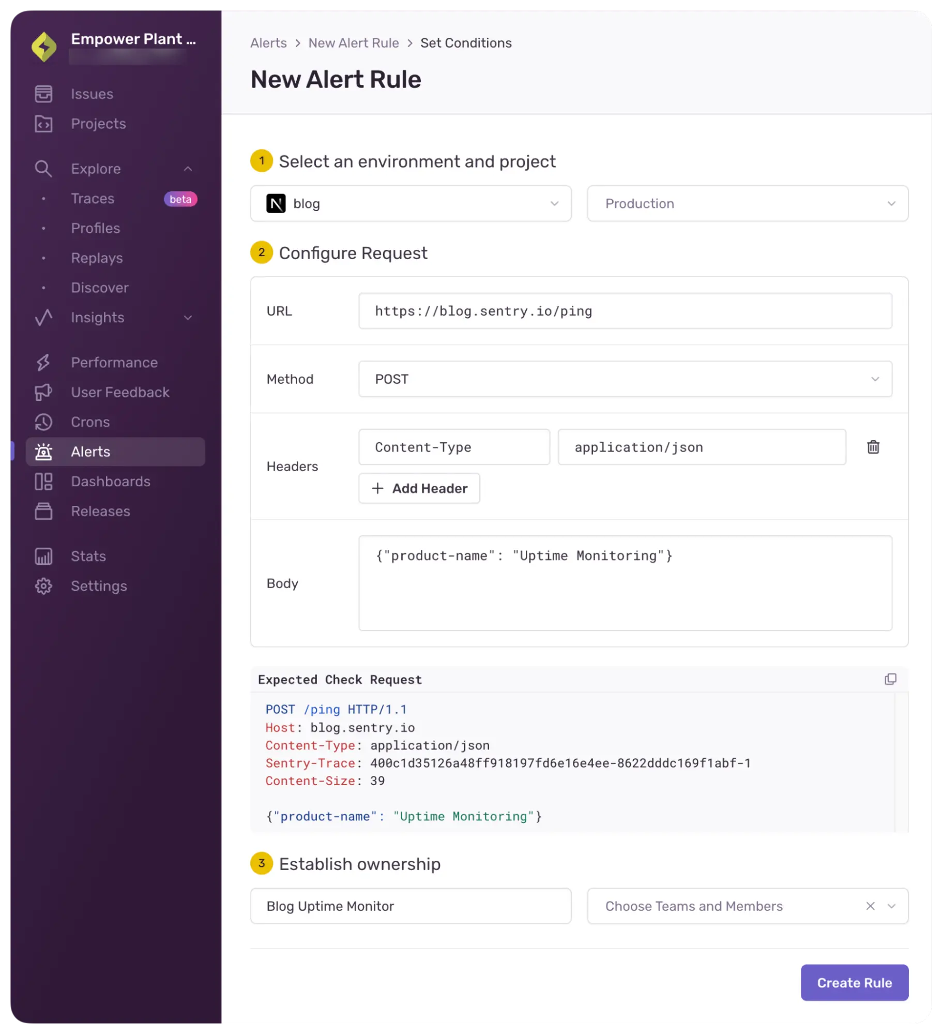
Task: Click the Alerts siren icon
Action: [x=43, y=452]
